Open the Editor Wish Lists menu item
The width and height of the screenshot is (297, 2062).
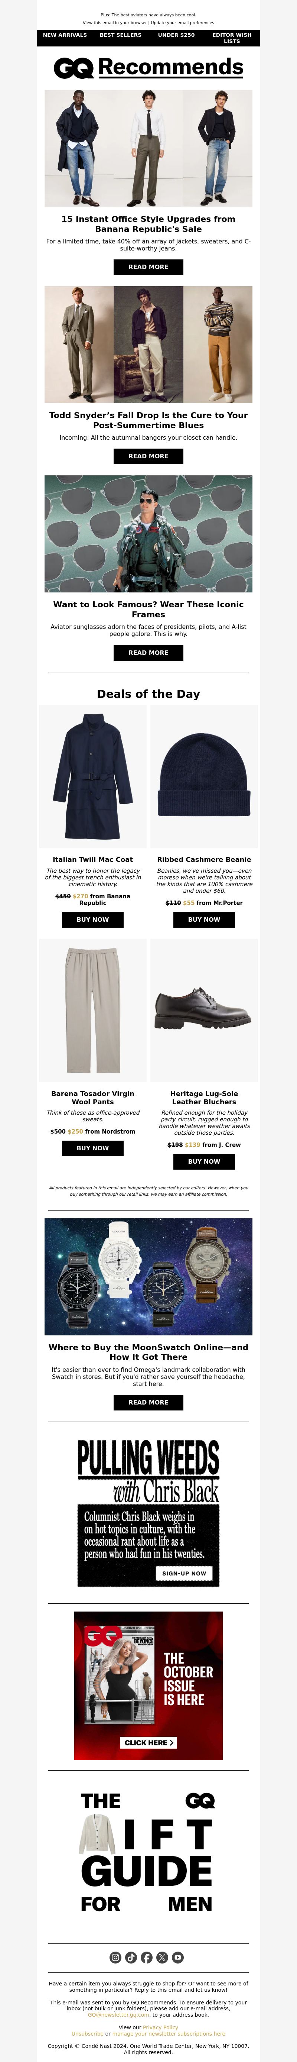coord(231,38)
